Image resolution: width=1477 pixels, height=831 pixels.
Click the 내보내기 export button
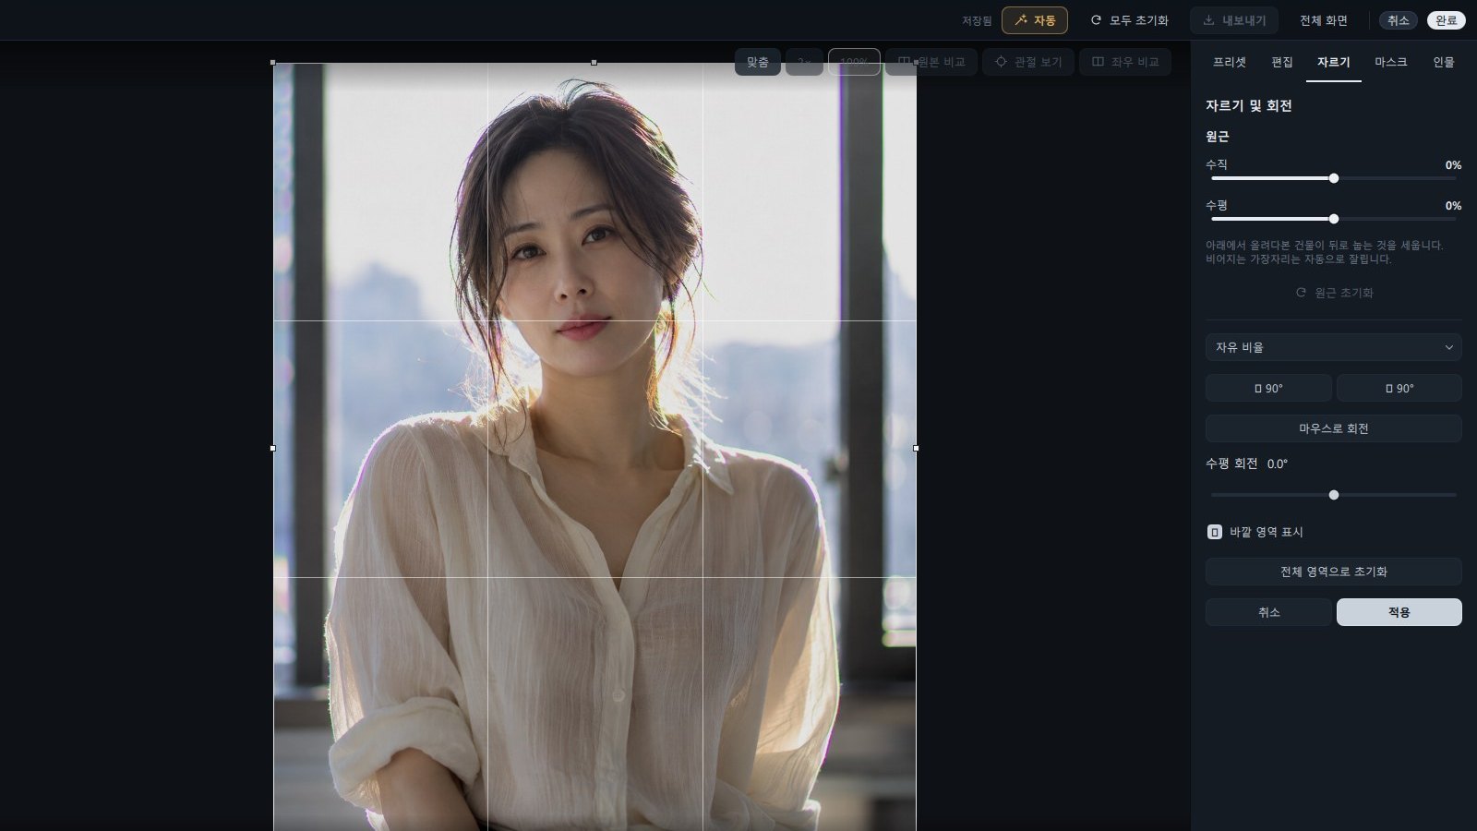tap(1234, 20)
